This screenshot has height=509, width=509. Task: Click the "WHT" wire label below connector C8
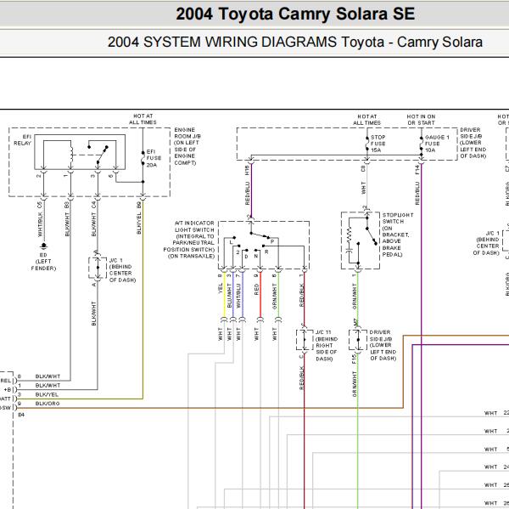[363, 188]
